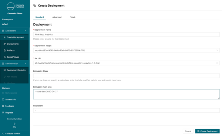Viewport: 222px width, 136px height.
Task: Open Create Deployment in sidebar
Action: pos(14,37)
